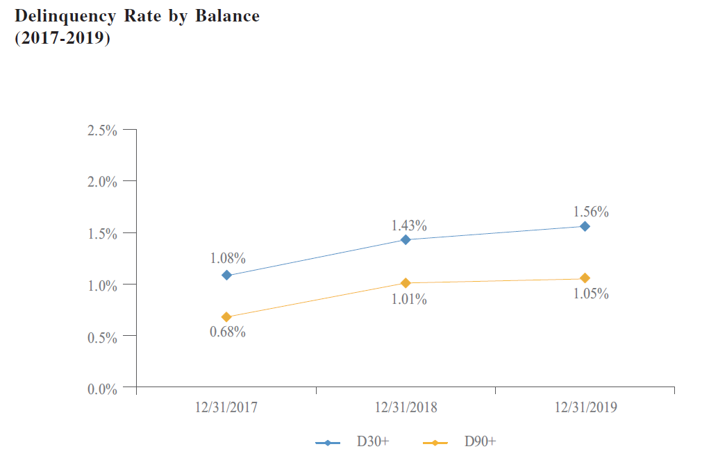Click the D30+ data point for 12/31/2017

226,275
